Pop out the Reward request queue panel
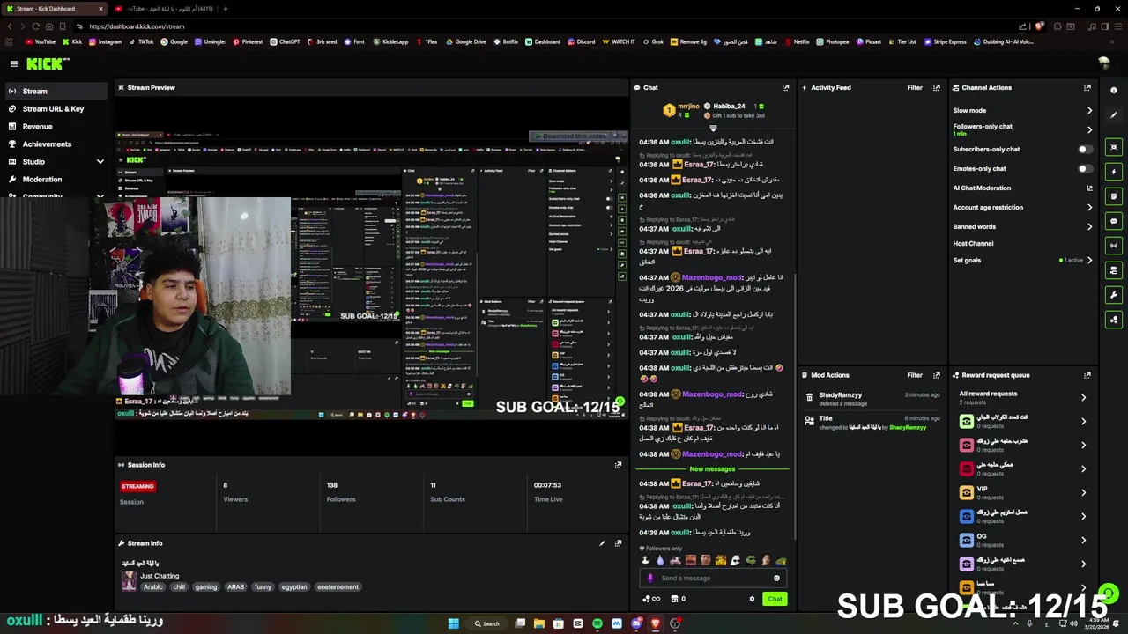 1087,375
